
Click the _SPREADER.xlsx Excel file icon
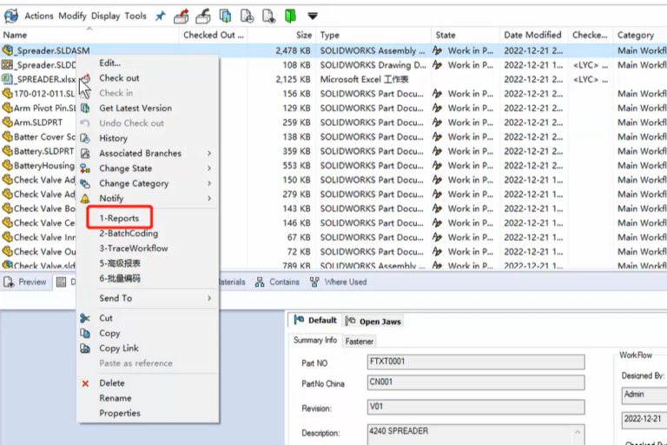7,79
